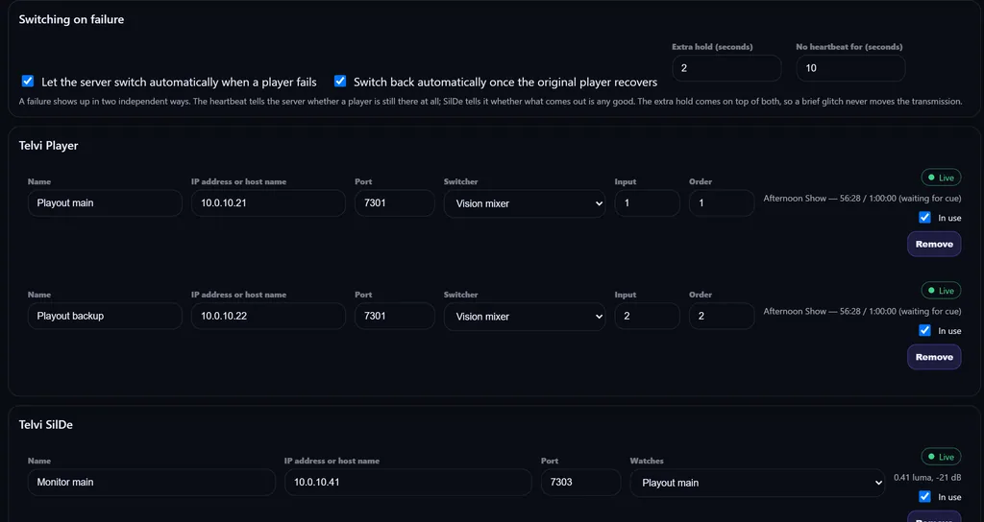The image size is (984, 522).
Task: Toggle automatic server switching on player failure
Action: click(x=28, y=81)
